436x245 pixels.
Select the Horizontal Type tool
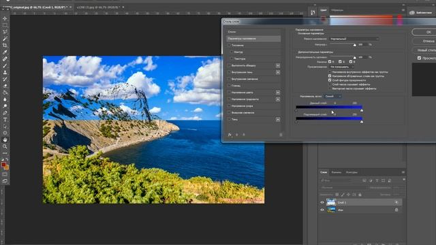tap(5, 120)
